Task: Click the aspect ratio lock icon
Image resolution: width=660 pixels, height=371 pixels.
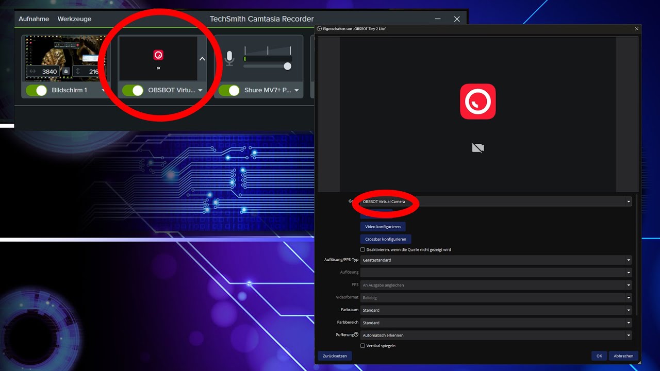Action: tap(66, 72)
